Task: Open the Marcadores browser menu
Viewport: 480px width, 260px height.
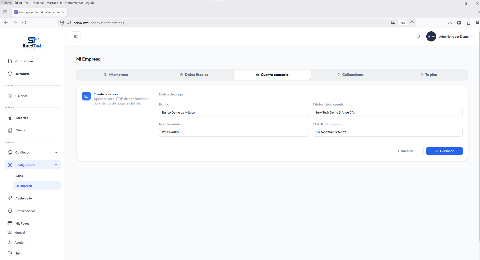Action: [x=54, y=3]
